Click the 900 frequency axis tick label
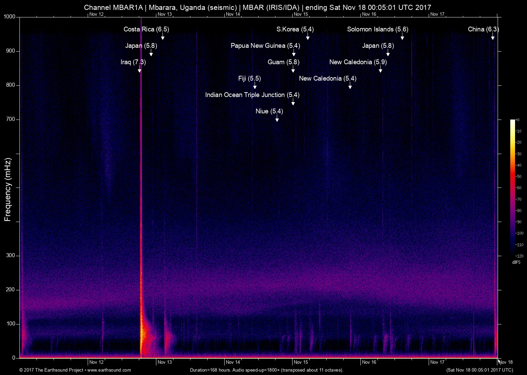This screenshot has height=375, width=527. 11,51
